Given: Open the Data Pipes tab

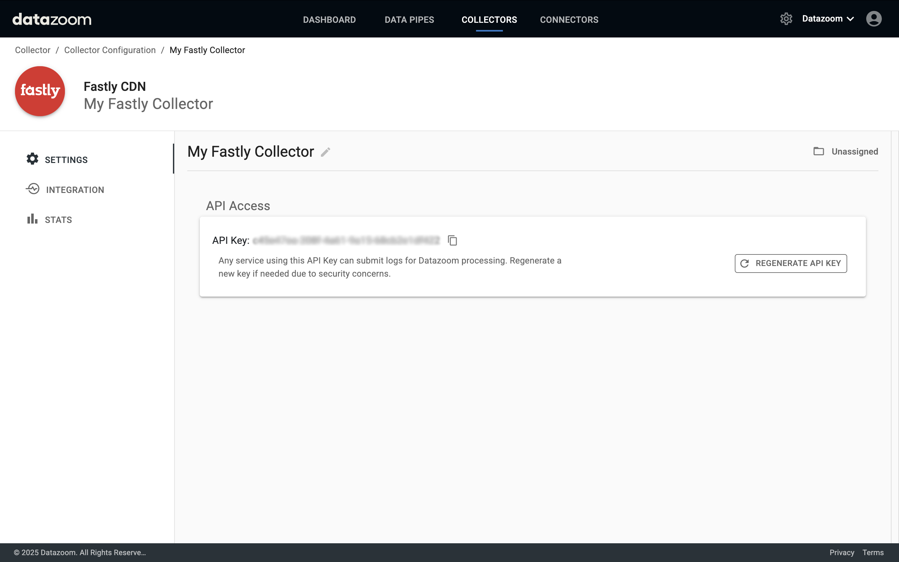Looking at the screenshot, I should [x=409, y=20].
